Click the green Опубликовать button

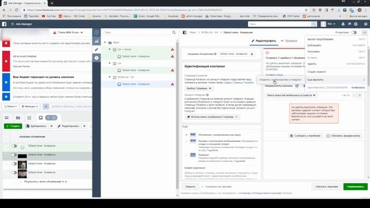click(356, 187)
